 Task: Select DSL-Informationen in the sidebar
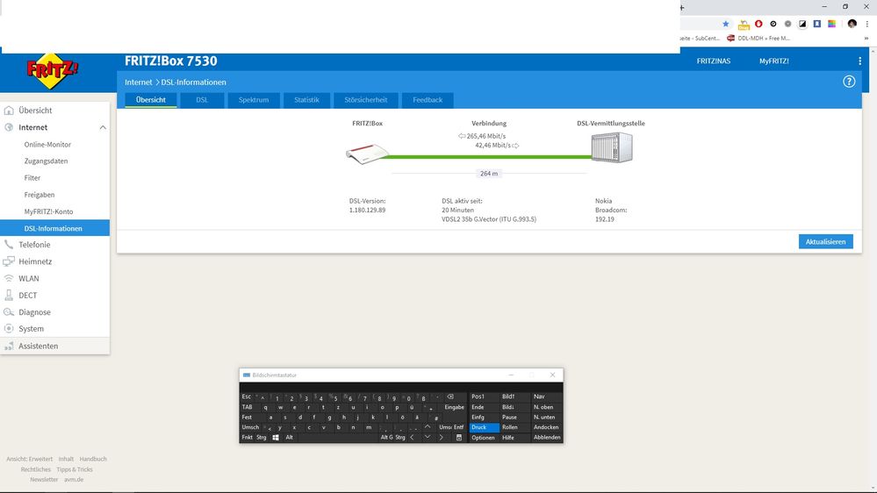pyautogui.click(x=54, y=228)
